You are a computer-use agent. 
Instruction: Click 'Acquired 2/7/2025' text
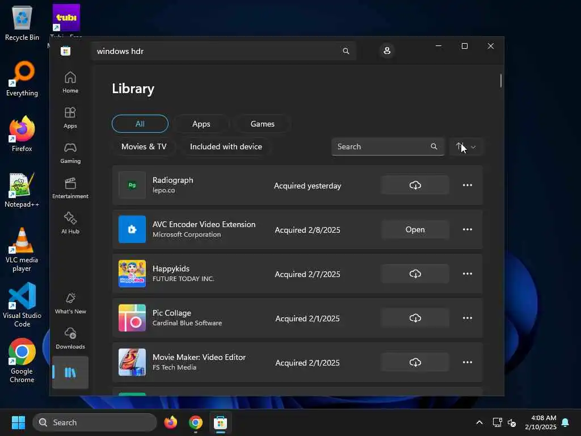[x=307, y=274]
